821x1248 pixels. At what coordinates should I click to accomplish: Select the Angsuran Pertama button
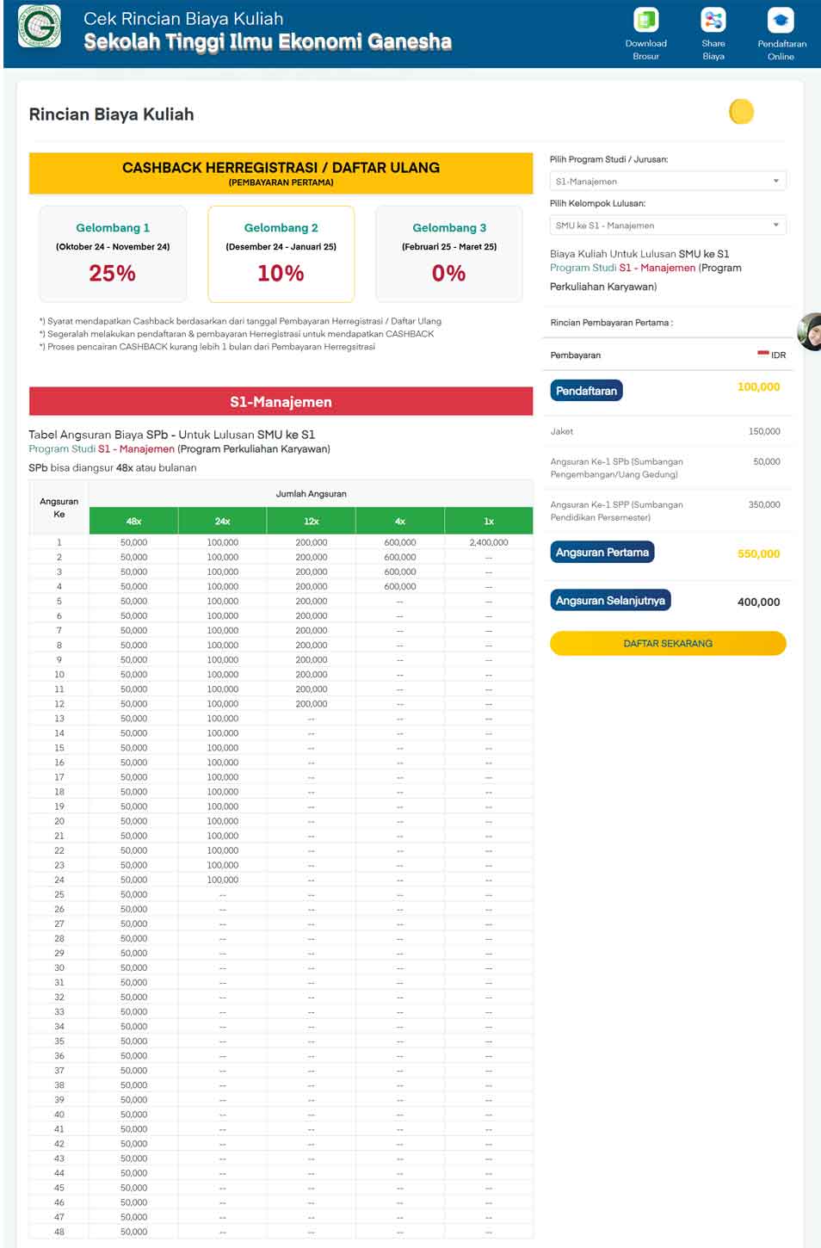click(602, 553)
